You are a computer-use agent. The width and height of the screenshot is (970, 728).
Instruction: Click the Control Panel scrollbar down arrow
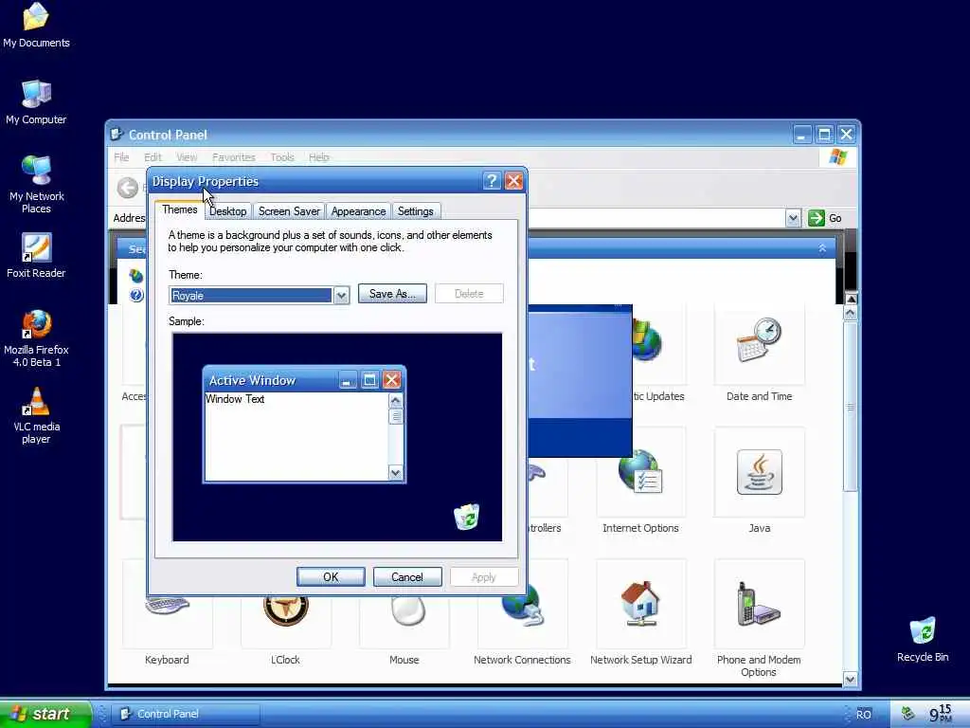[x=850, y=679]
